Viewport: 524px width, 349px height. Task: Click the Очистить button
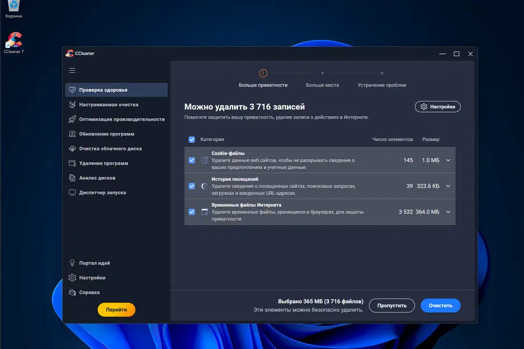click(441, 306)
